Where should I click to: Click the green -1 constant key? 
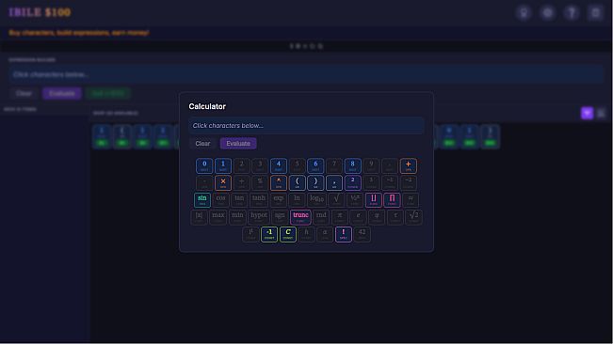tap(269, 234)
